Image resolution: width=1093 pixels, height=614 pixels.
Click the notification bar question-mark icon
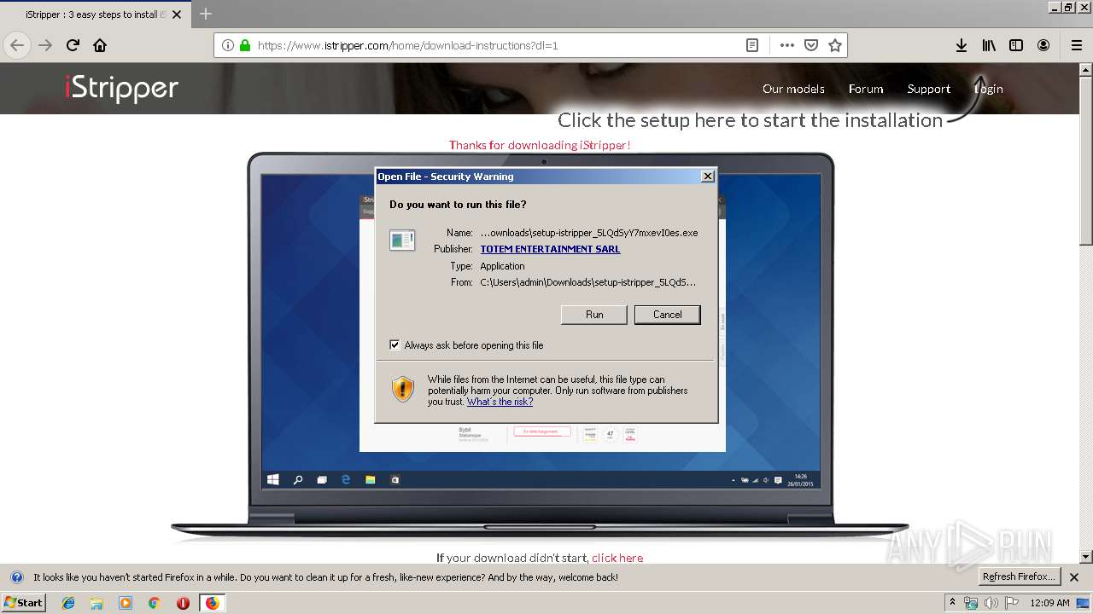point(16,576)
